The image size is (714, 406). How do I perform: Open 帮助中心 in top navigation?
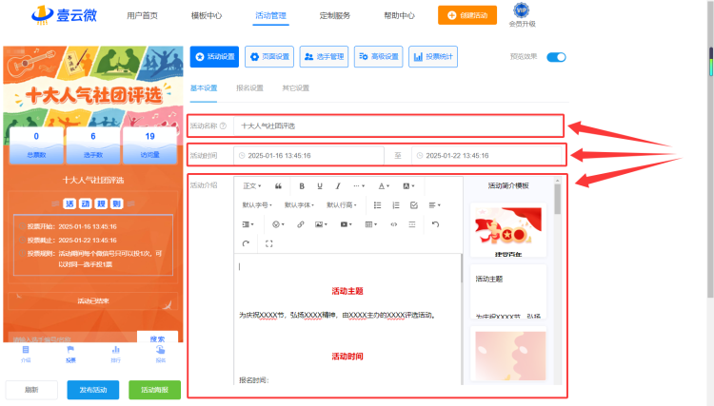[x=399, y=15]
